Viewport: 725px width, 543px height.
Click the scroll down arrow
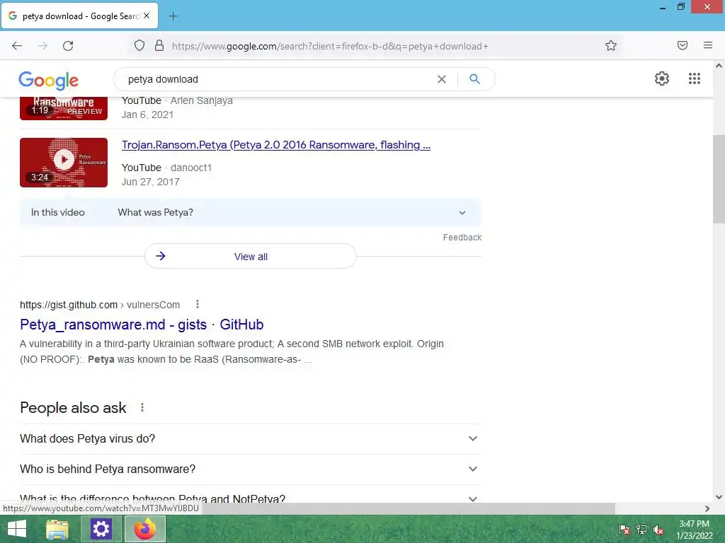coord(719,497)
